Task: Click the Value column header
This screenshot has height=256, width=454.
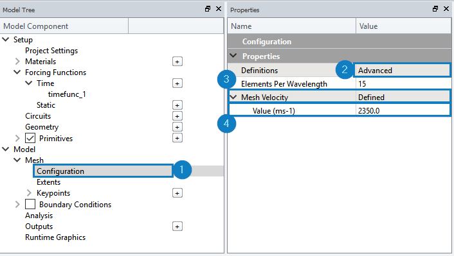Action: pyautogui.click(x=403, y=26)
